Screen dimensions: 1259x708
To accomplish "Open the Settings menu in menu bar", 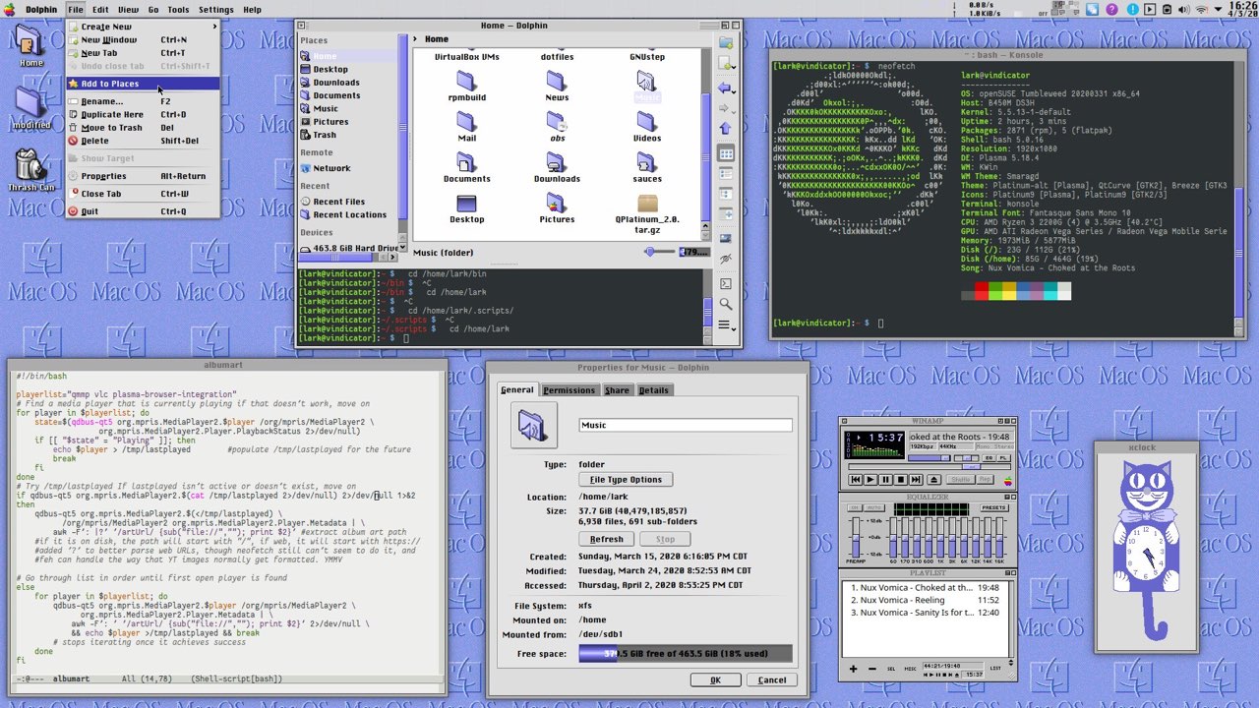I will (x=216, y=10).
